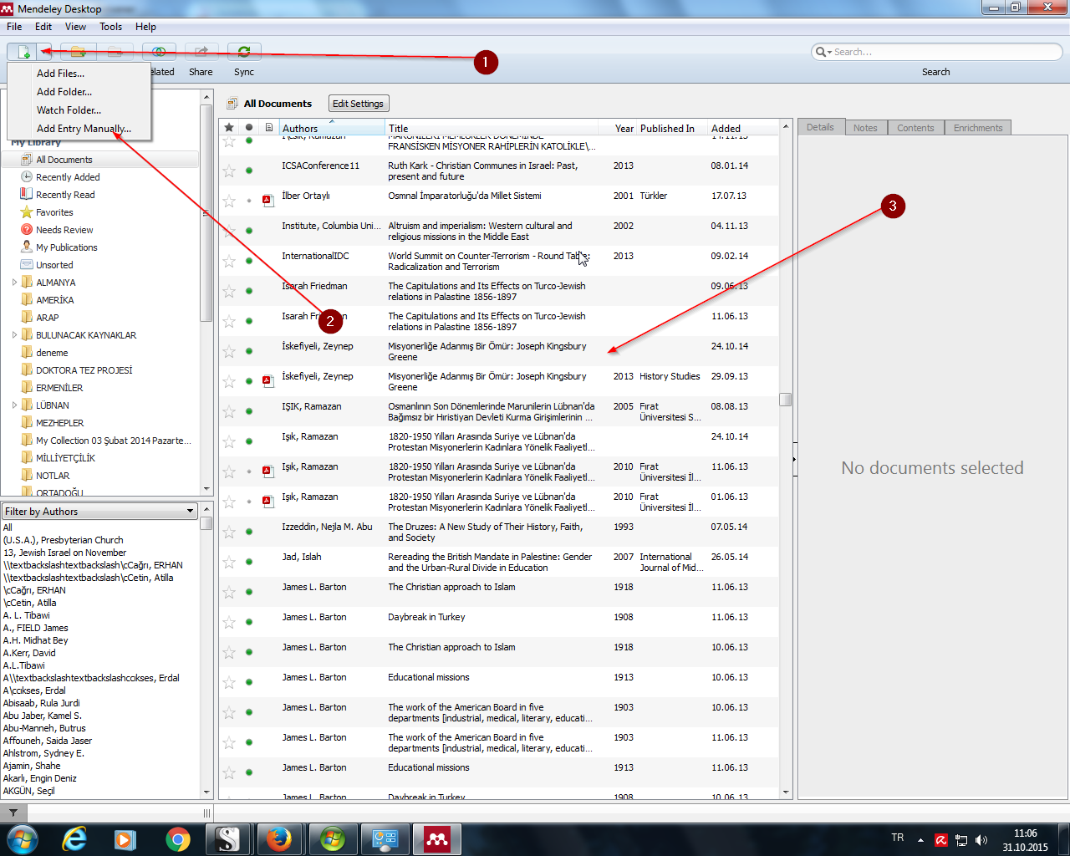Open the Windows Start button
This screenshot has width=1070, height=856.
[22, 838]
